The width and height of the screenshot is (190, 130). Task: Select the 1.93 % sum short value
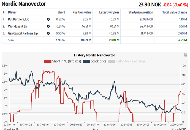pos(61,40)
